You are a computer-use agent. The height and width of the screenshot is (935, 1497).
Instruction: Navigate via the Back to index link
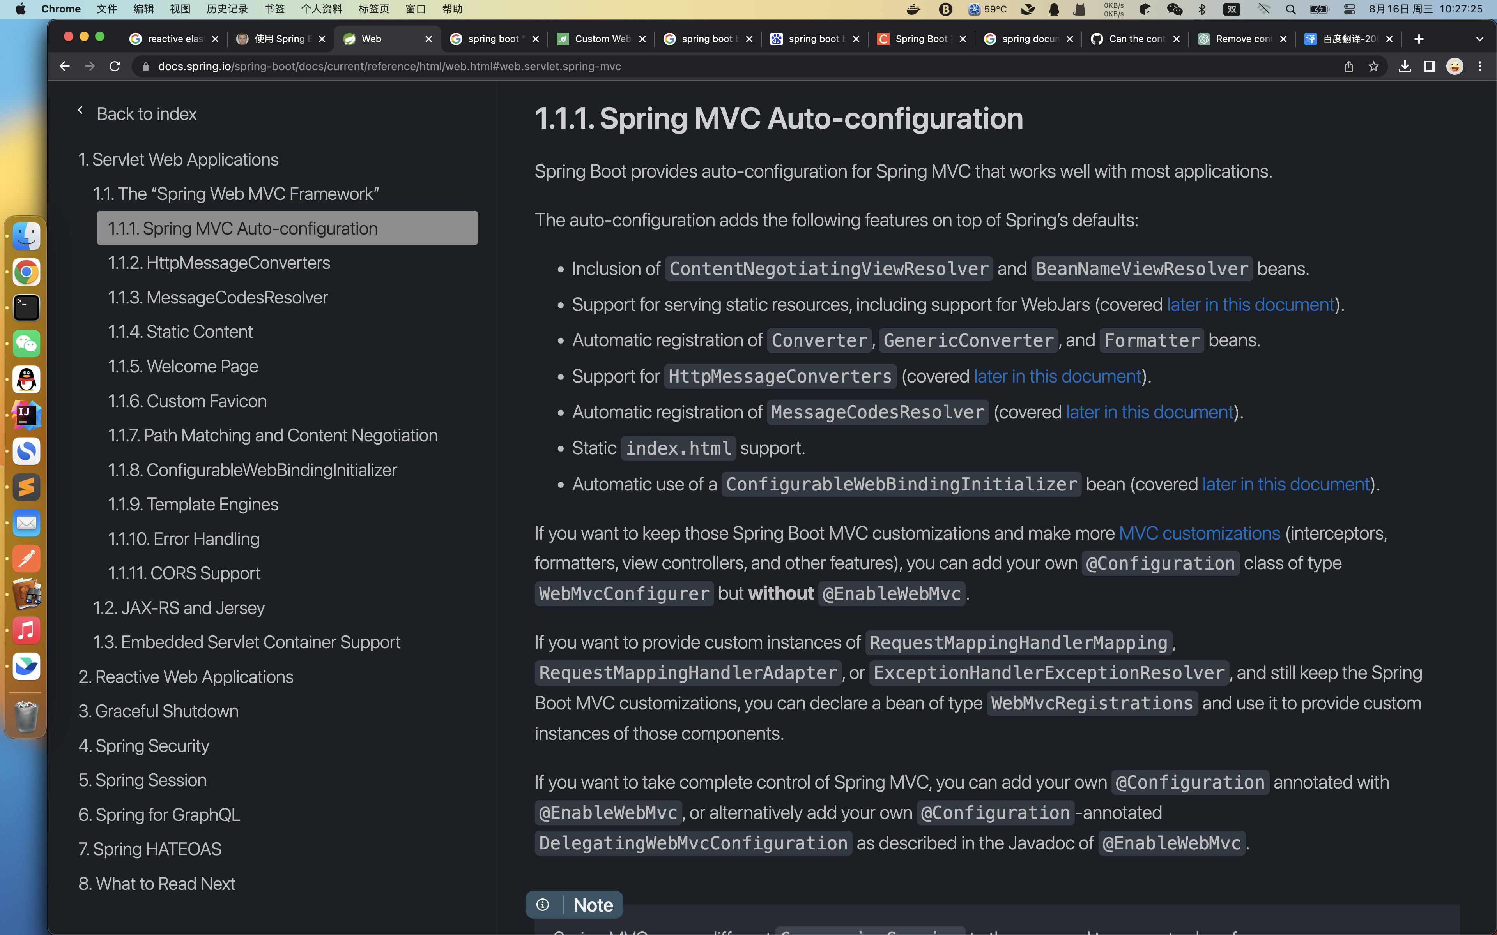(146, 114)
